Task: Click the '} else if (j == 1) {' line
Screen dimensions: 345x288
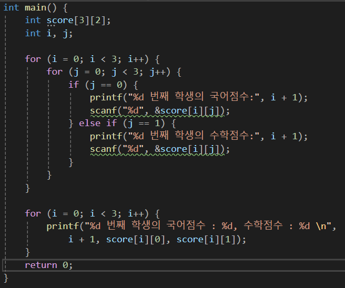Action: pos(122,123)
